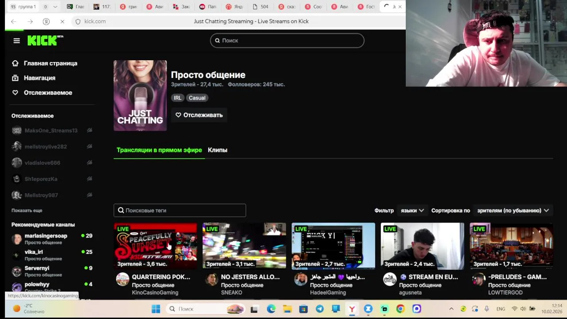Image resolution: width=567 pixels, height=319 pixels.
Task: Select the Casual tag
Action: coord(197,98)
